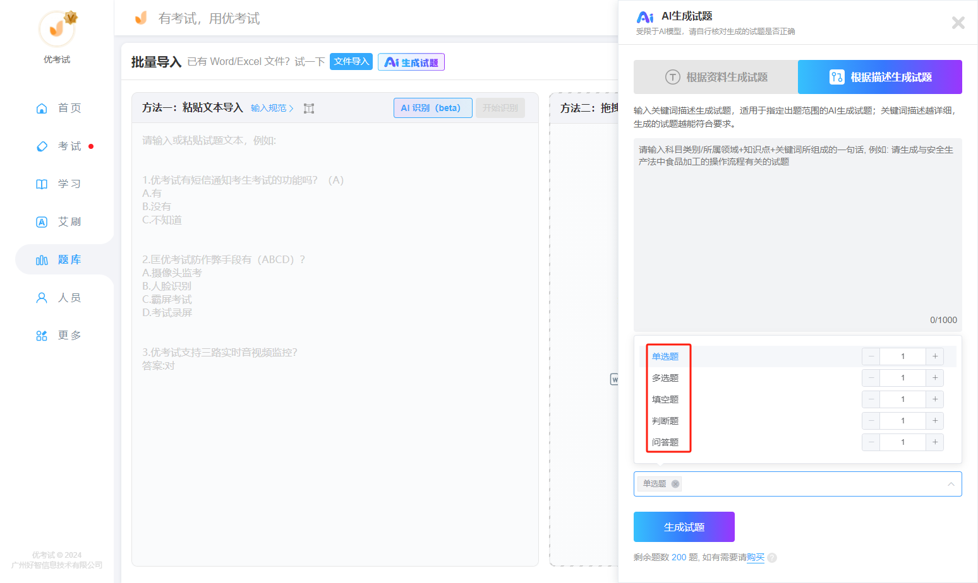Increase 单选题 count with plus button

935,356
